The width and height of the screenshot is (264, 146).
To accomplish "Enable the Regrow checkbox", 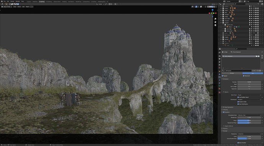I will tap(222, 76).
